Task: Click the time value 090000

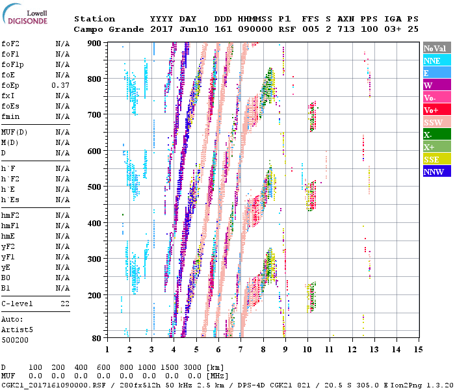Action: [255, 29]
